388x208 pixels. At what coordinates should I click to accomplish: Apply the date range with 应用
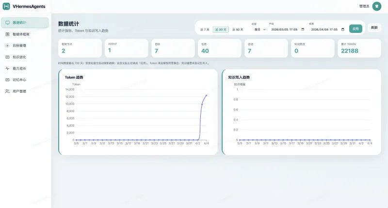356,29
